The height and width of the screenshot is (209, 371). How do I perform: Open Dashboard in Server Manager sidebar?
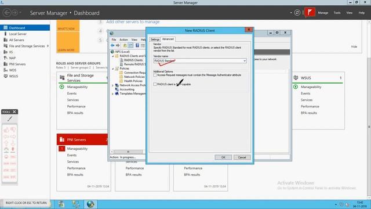coord(25,28)
